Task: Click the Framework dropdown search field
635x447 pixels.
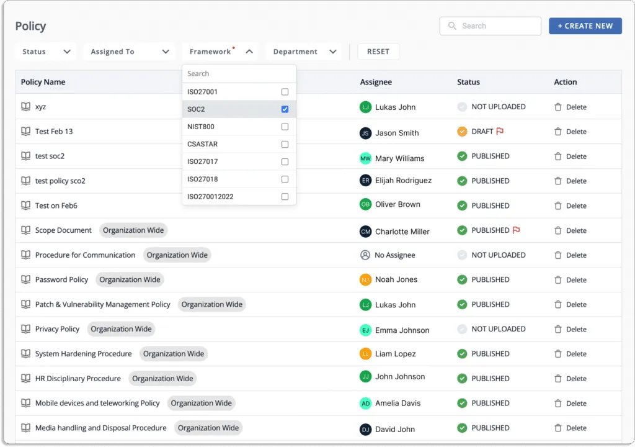Action: (x=239, y=73)
